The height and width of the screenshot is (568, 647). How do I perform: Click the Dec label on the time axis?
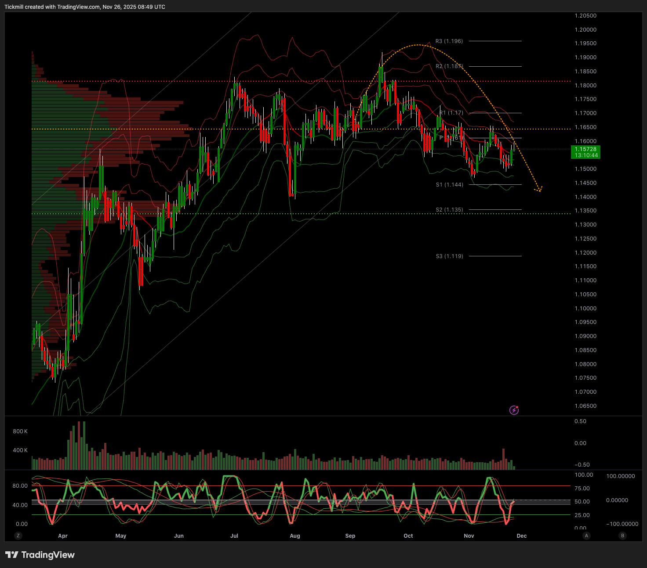522,536
